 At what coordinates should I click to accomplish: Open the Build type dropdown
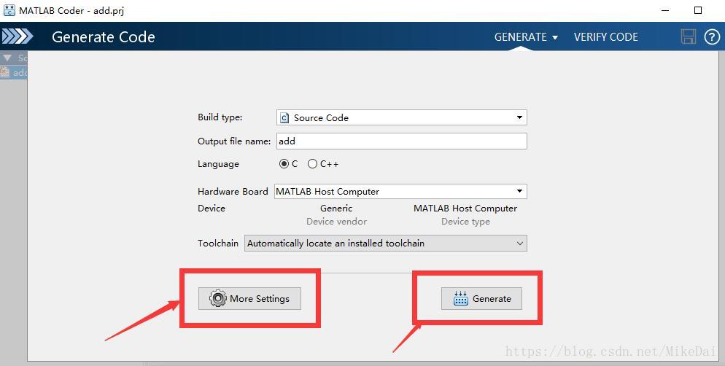point(519,117)
